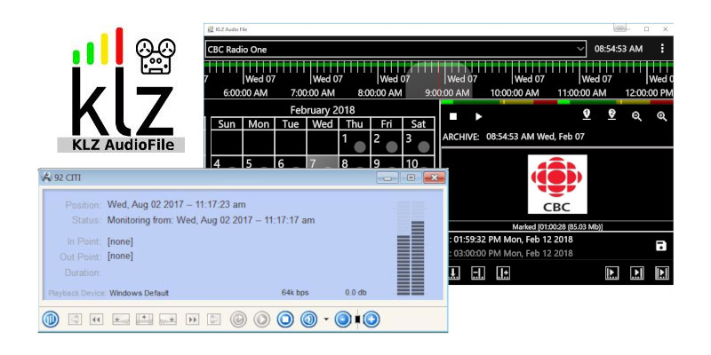The image size is (711, 355).
Task: Click the Out Point [none] value
Action: point(120,256)
